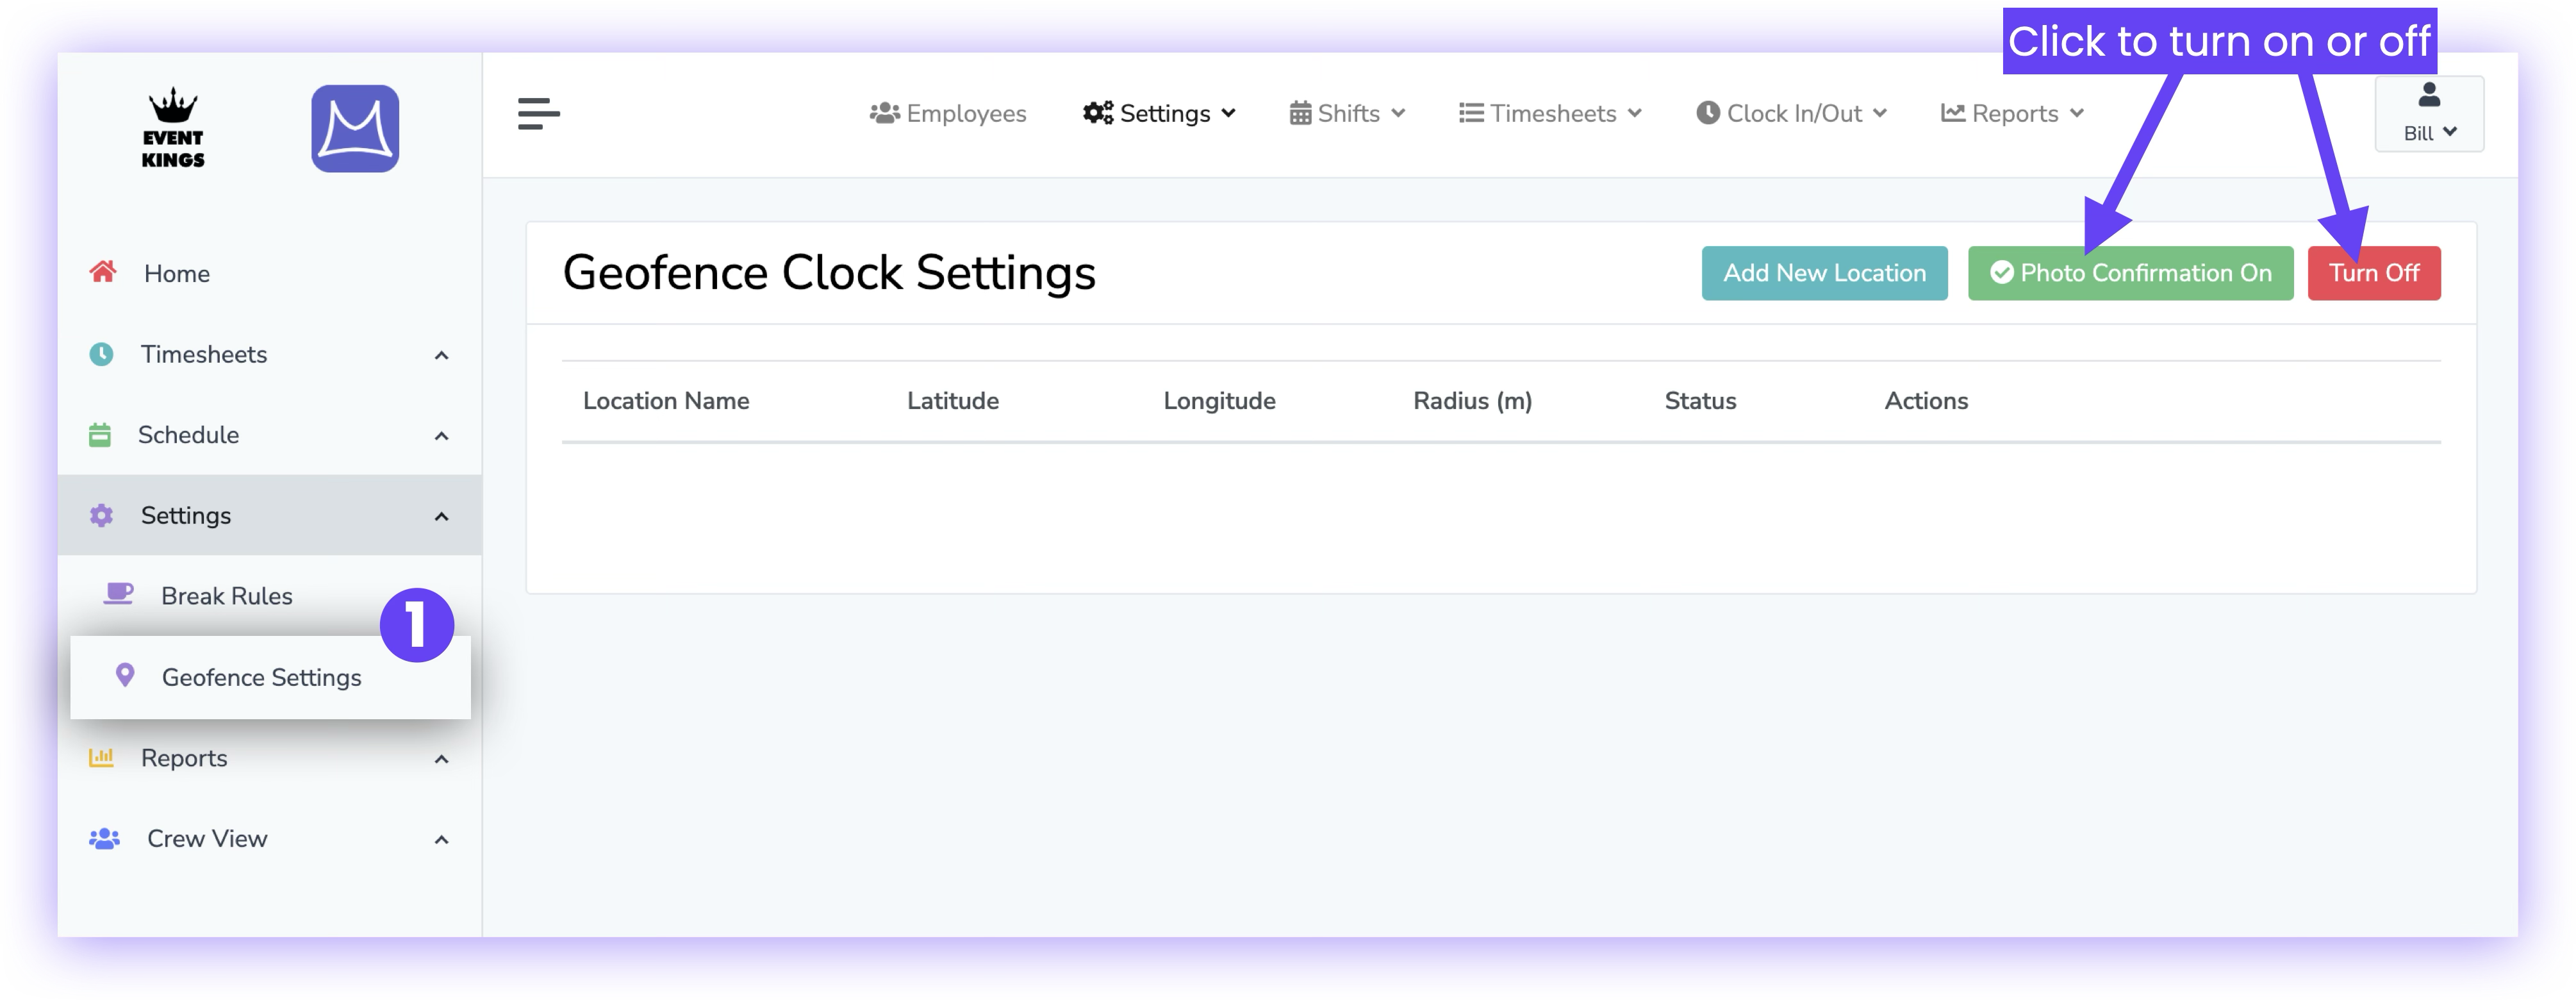Collapse the sidebar Timesheets chevron
Viewport: 2576px width, 1000px height.
[x=441, y=355]
